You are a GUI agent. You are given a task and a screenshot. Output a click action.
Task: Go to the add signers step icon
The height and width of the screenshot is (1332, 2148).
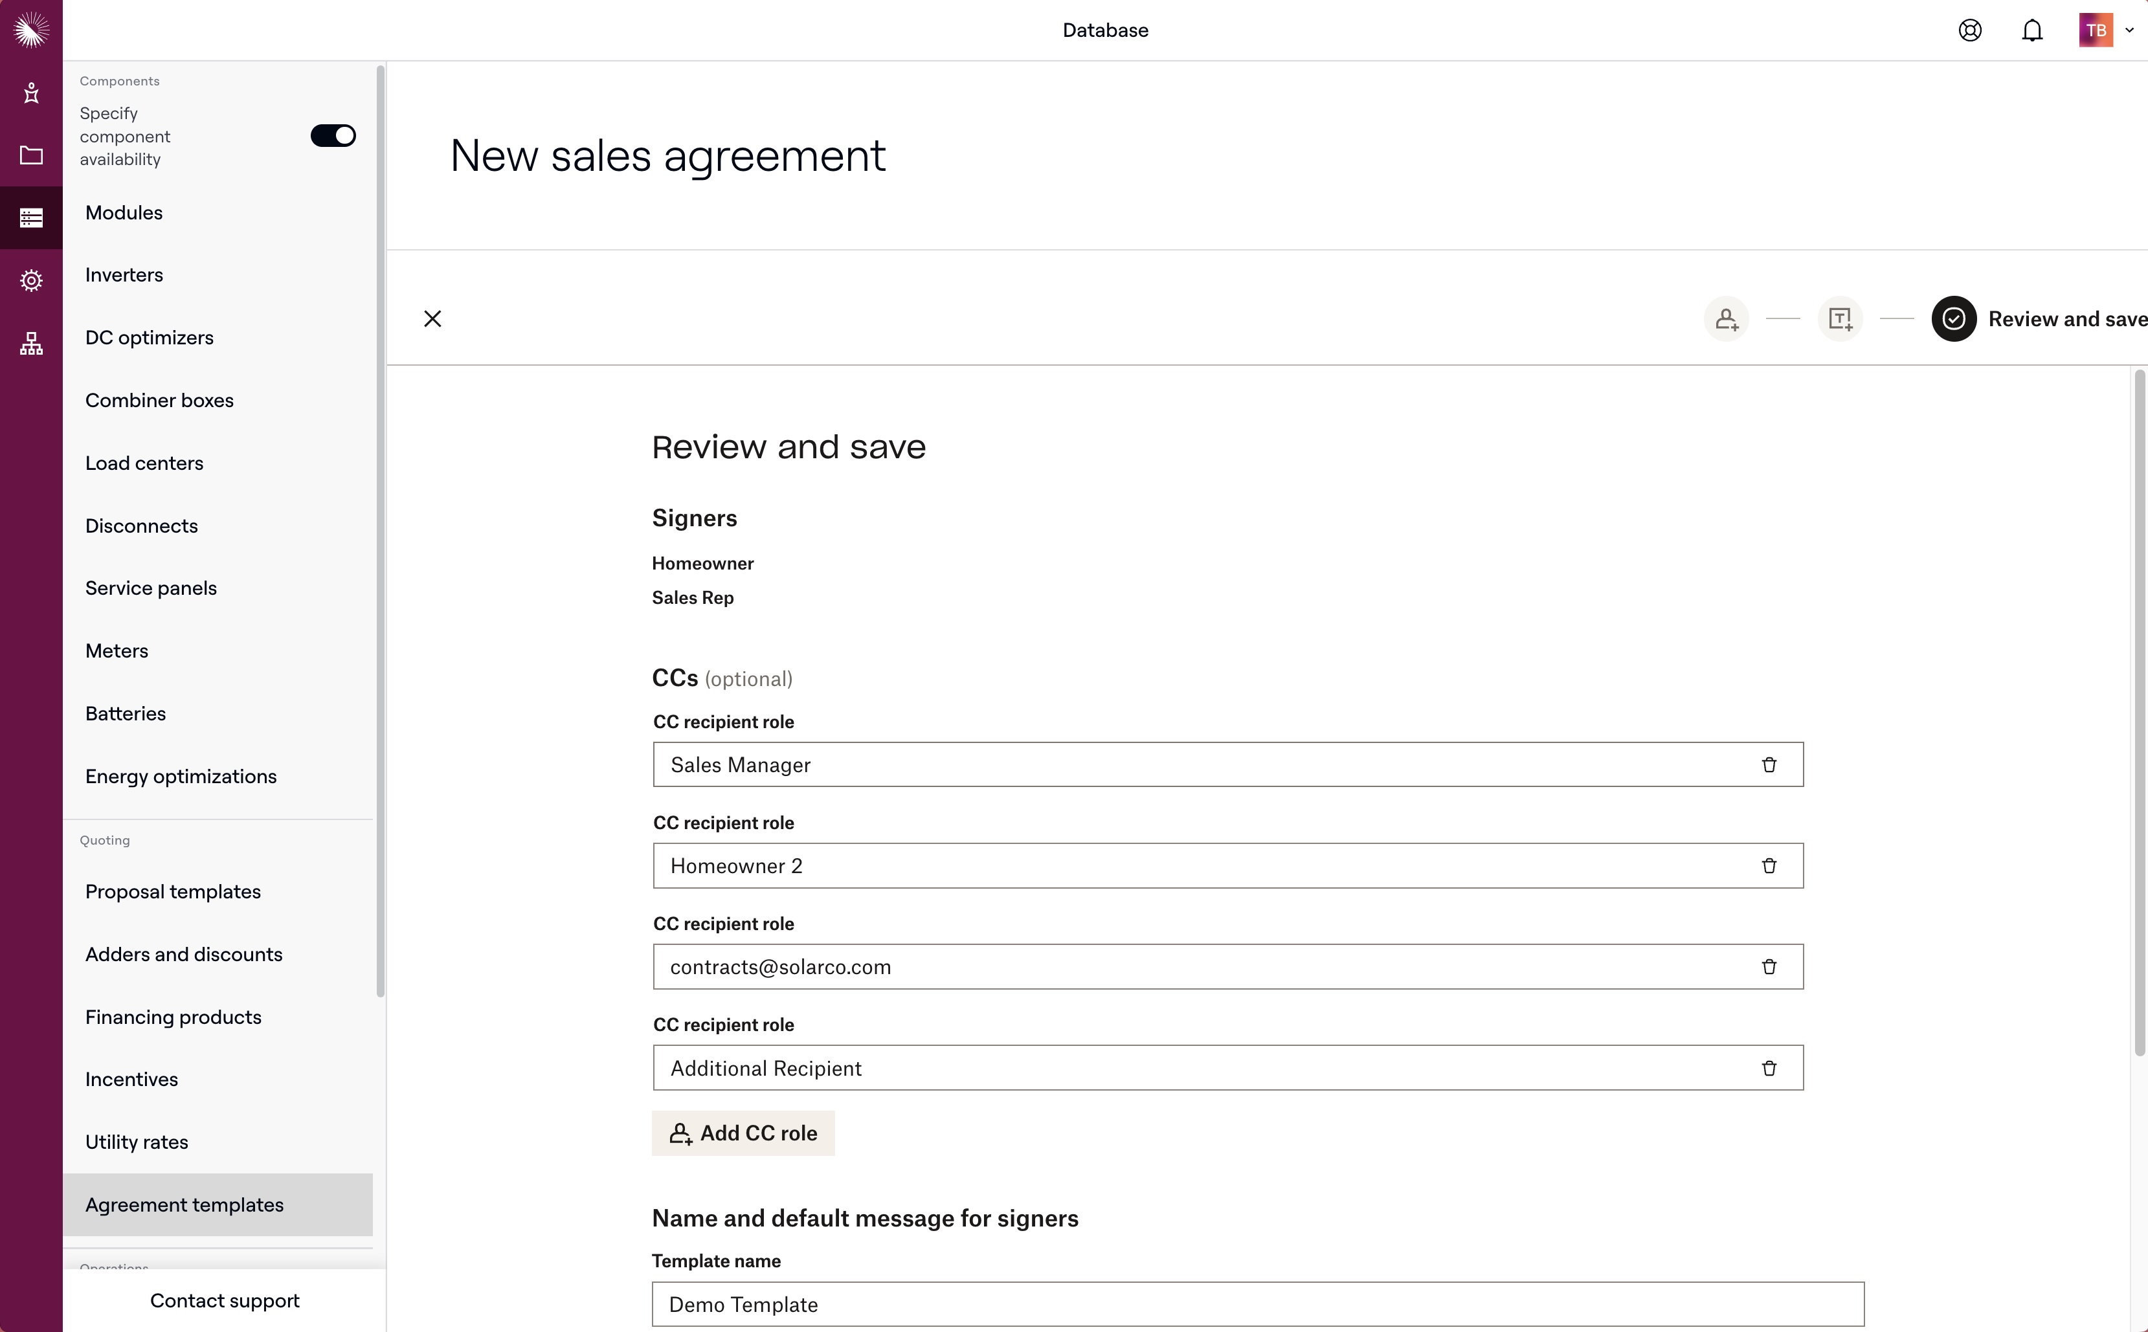1726,319
